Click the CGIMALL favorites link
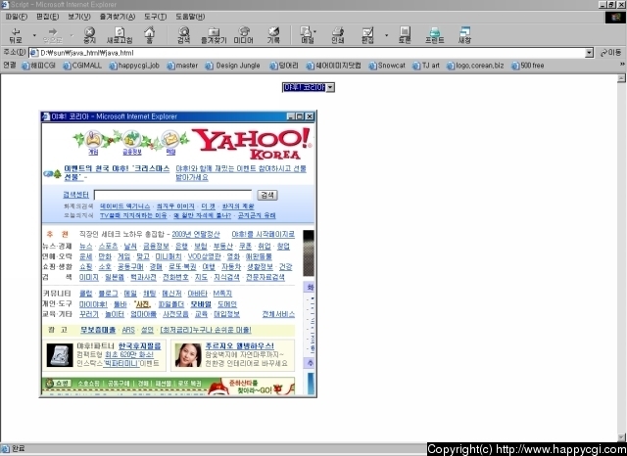Screen dimensions: 627x456 point(82,66)
